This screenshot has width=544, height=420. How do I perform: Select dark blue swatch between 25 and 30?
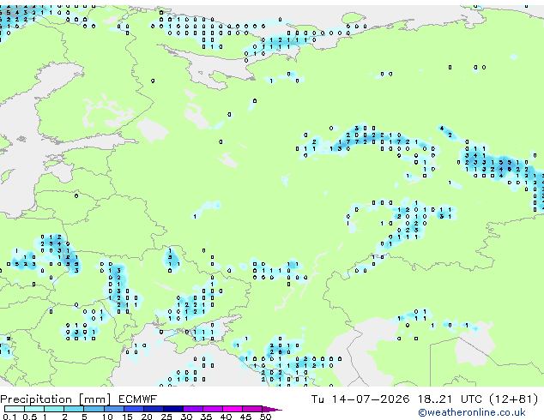[x=173, y=409]
